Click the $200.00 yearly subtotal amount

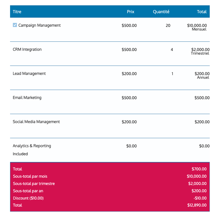pyautogui.click(x=199, y=191)
